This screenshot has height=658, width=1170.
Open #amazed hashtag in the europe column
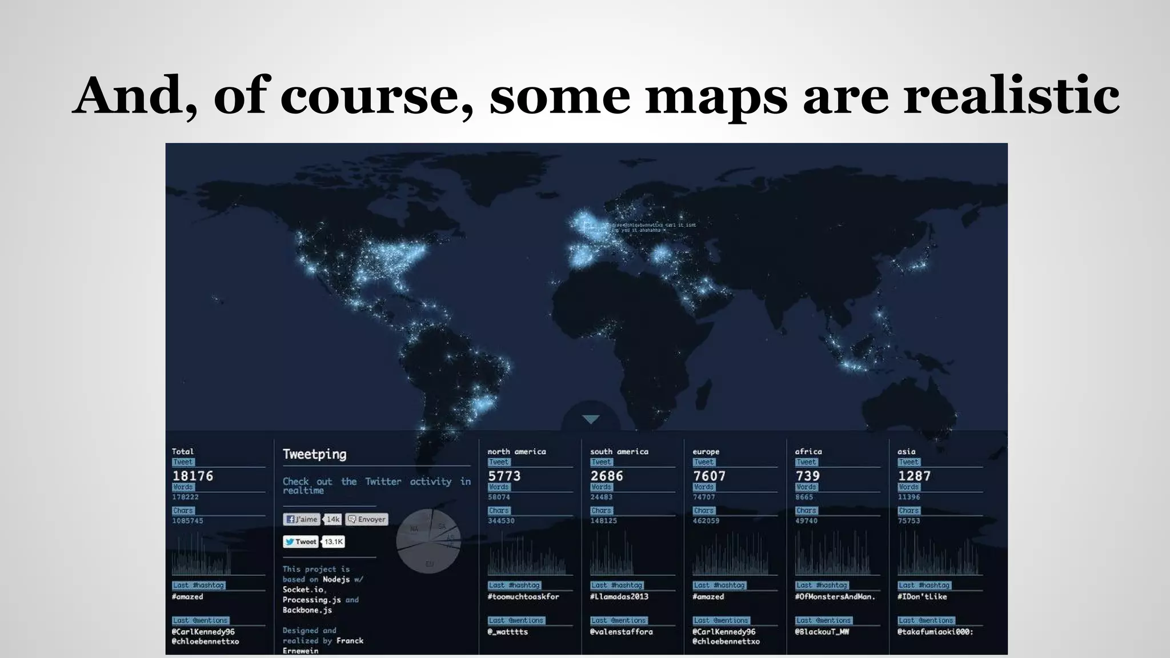click(x=708, y=596)
